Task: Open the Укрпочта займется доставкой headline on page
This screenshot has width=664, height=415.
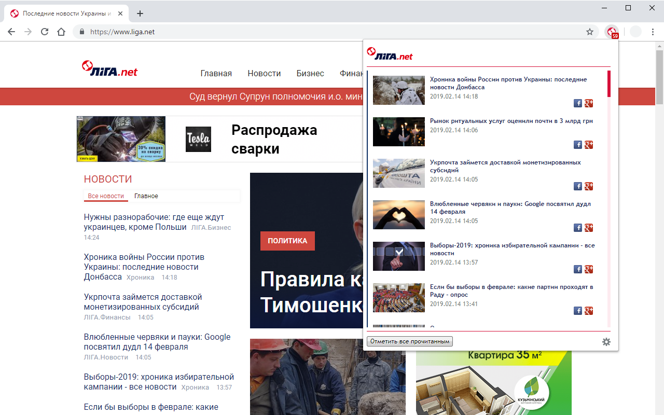Action: pos(143,302)
